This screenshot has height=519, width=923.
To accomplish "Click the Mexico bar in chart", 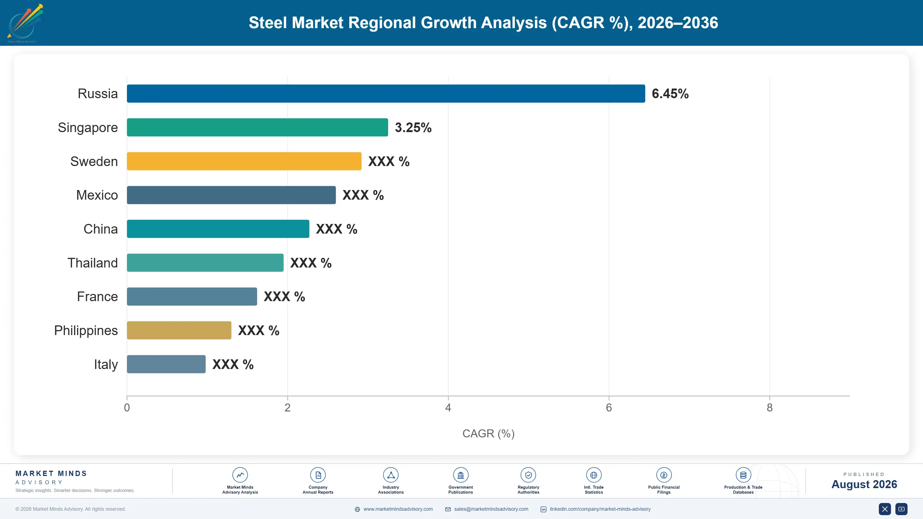I will coord(231,195).
